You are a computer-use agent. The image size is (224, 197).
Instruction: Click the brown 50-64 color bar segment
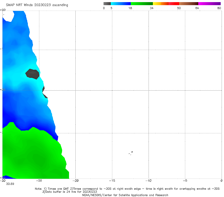click(x=189, y=4)
